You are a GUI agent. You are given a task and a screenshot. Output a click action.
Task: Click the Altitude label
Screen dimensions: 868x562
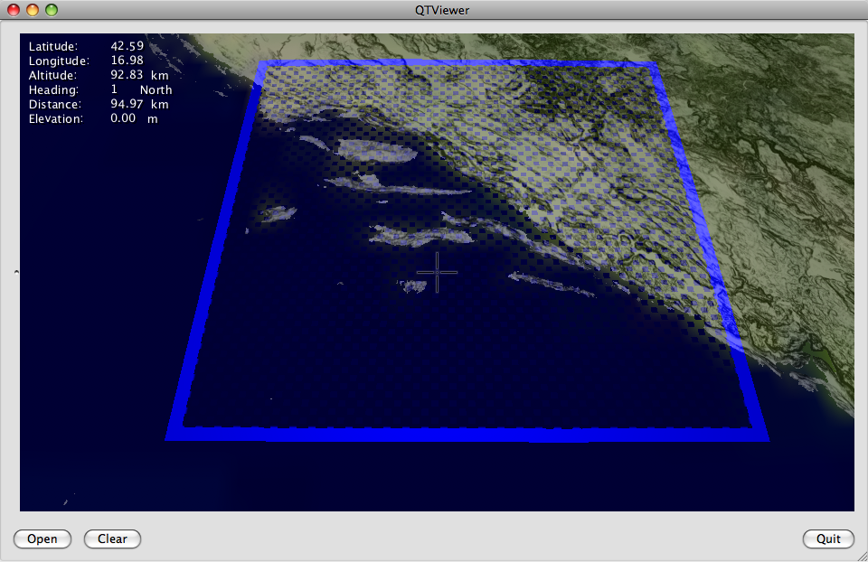(x=52, y=75)
